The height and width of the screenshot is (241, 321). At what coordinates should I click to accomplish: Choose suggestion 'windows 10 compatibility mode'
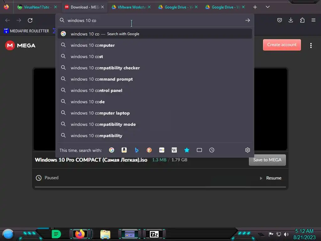coord(155,124)
